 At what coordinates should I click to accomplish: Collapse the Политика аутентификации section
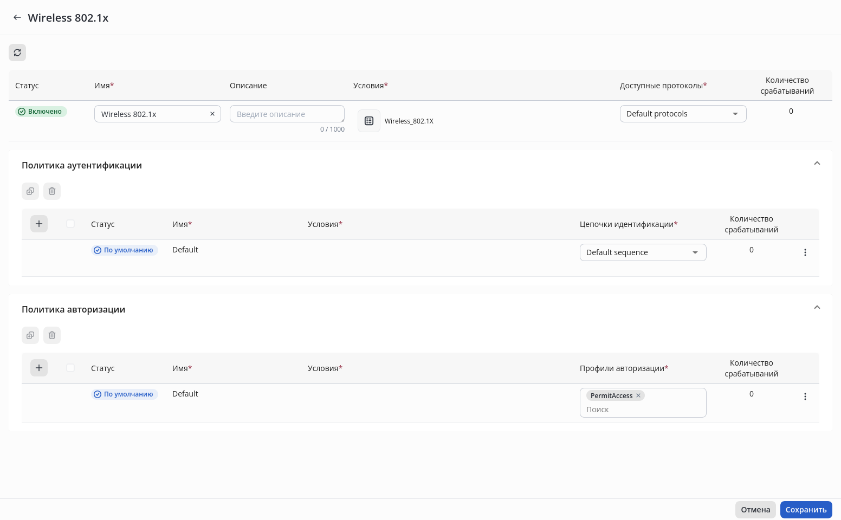pyautogui.click(x=817, y=164)
